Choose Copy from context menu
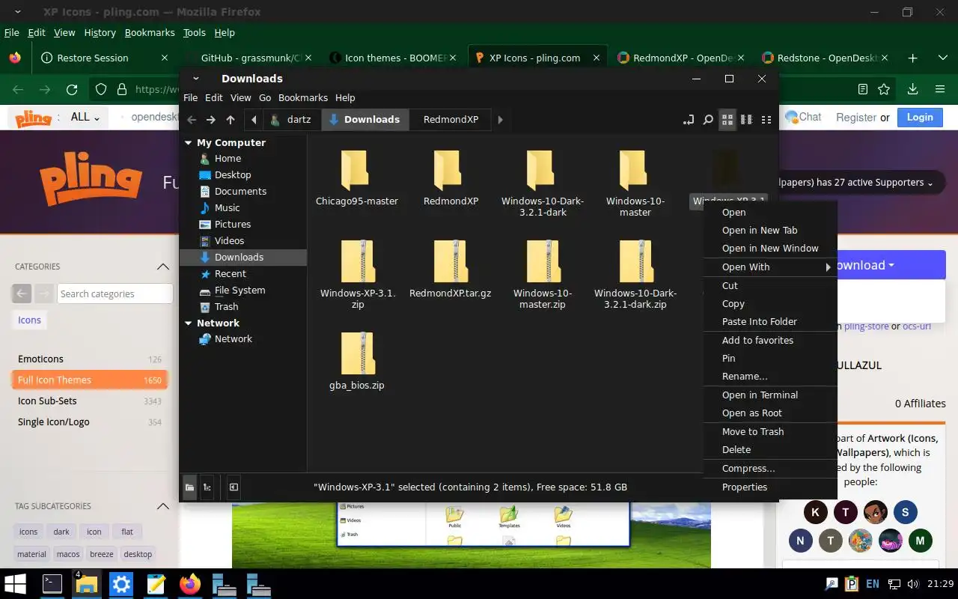 (770, 303)
